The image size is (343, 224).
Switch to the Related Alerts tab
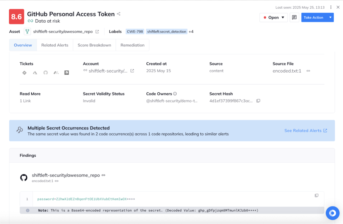click(x=55, y=45)
